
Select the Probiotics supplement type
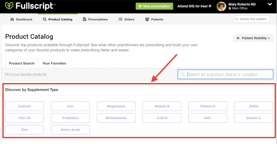pyautogui.click(x=70, y=118)
